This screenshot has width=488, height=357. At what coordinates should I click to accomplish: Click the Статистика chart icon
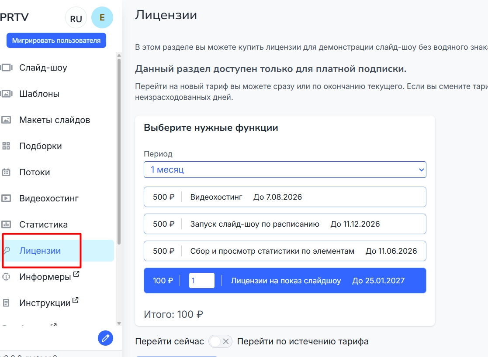click(x=6, y=224)
